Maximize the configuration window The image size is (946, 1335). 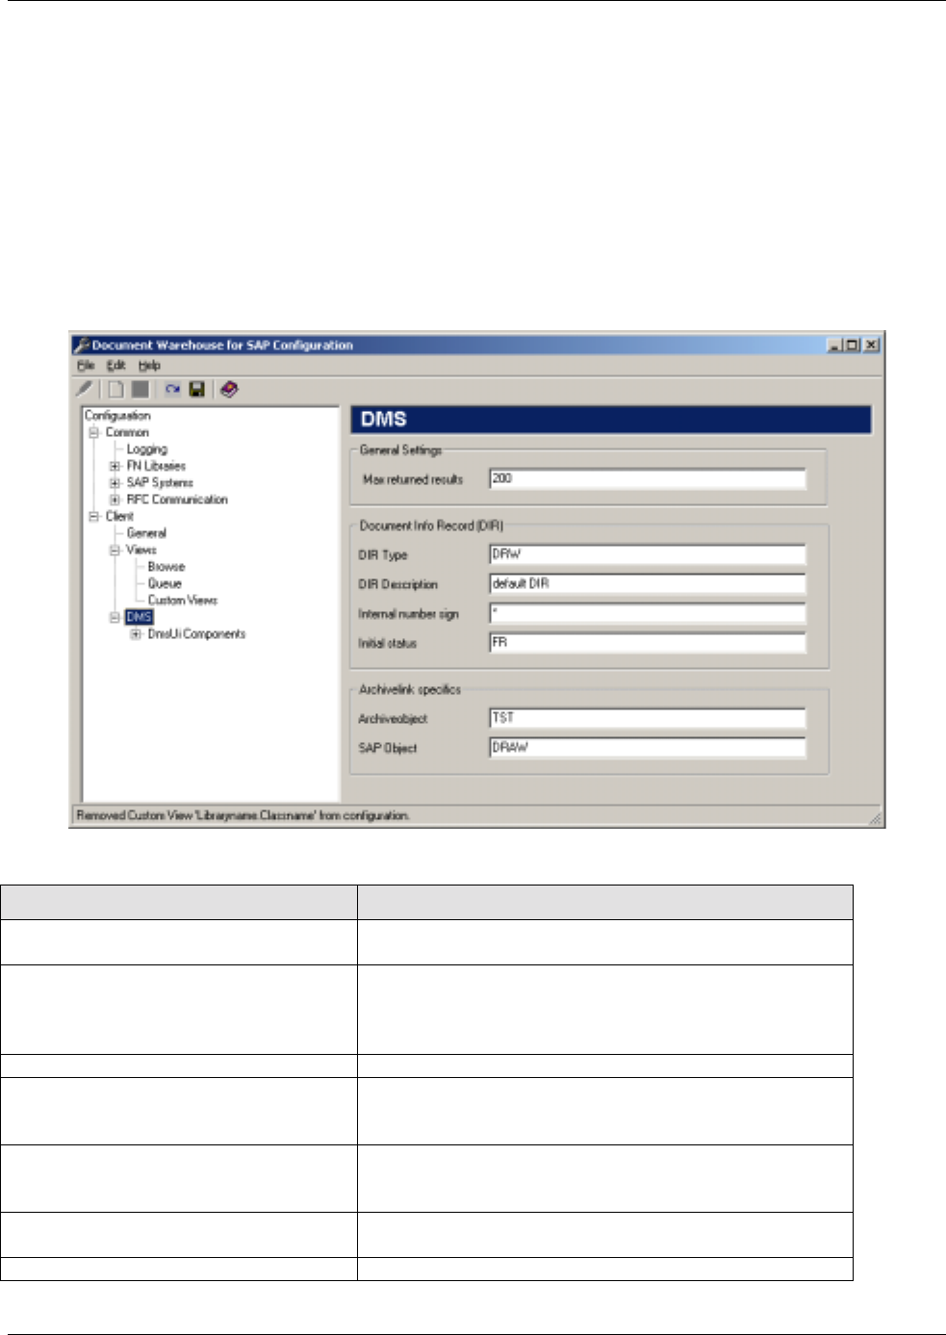pos(852,345)
